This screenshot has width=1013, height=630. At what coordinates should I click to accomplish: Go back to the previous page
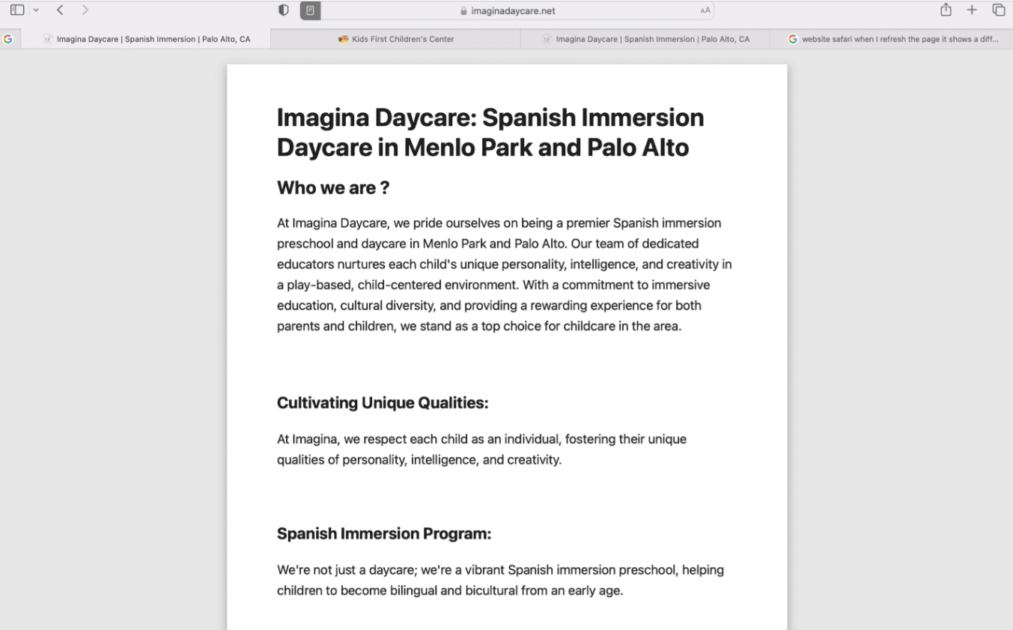click(x=60, y=10)
